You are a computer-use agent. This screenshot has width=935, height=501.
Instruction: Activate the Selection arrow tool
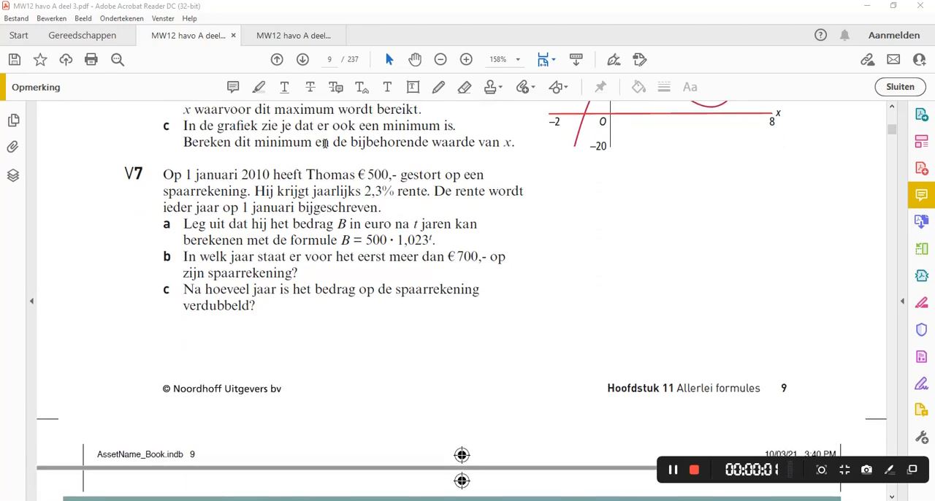pyautogui.click(x=389, y=59)
